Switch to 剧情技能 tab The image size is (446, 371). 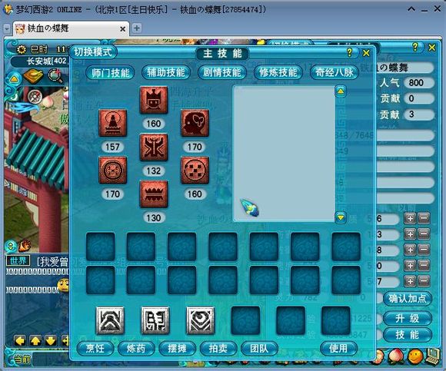pyautogui.click(x=222, y=72)
